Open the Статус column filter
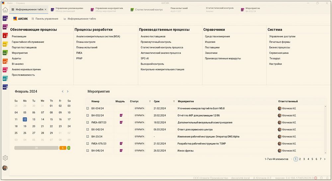The image size is (332, 181). pos(149,101)
